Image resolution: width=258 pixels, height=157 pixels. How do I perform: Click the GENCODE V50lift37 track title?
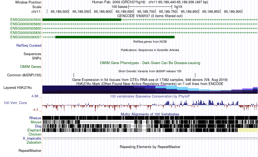pyautogui.click(x=150, y=16)
